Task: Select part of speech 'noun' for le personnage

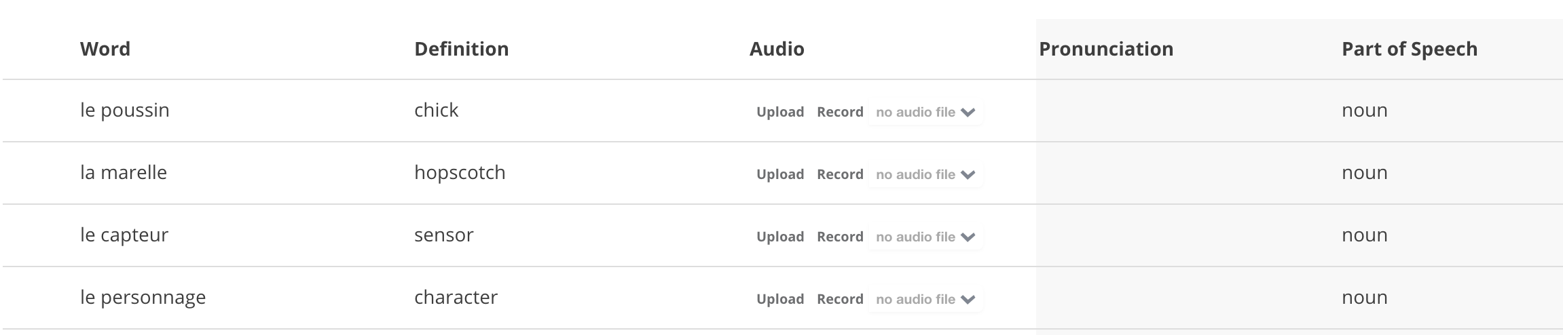Action: pos(1364,298)
